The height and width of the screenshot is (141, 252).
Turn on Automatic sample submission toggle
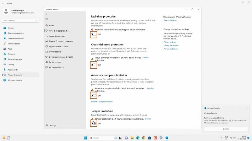[94, 96]
